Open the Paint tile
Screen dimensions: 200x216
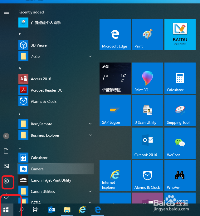point(148,34)
